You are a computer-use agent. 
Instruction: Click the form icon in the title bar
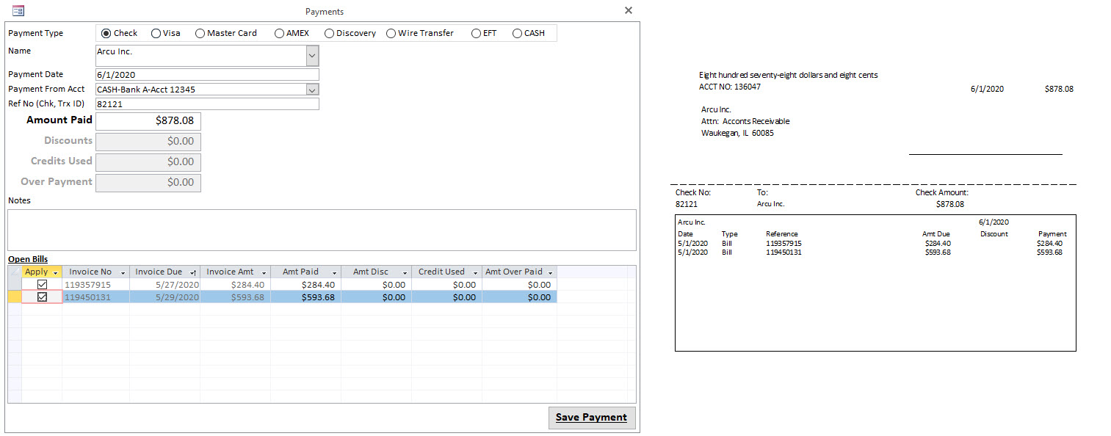point(18,10)
